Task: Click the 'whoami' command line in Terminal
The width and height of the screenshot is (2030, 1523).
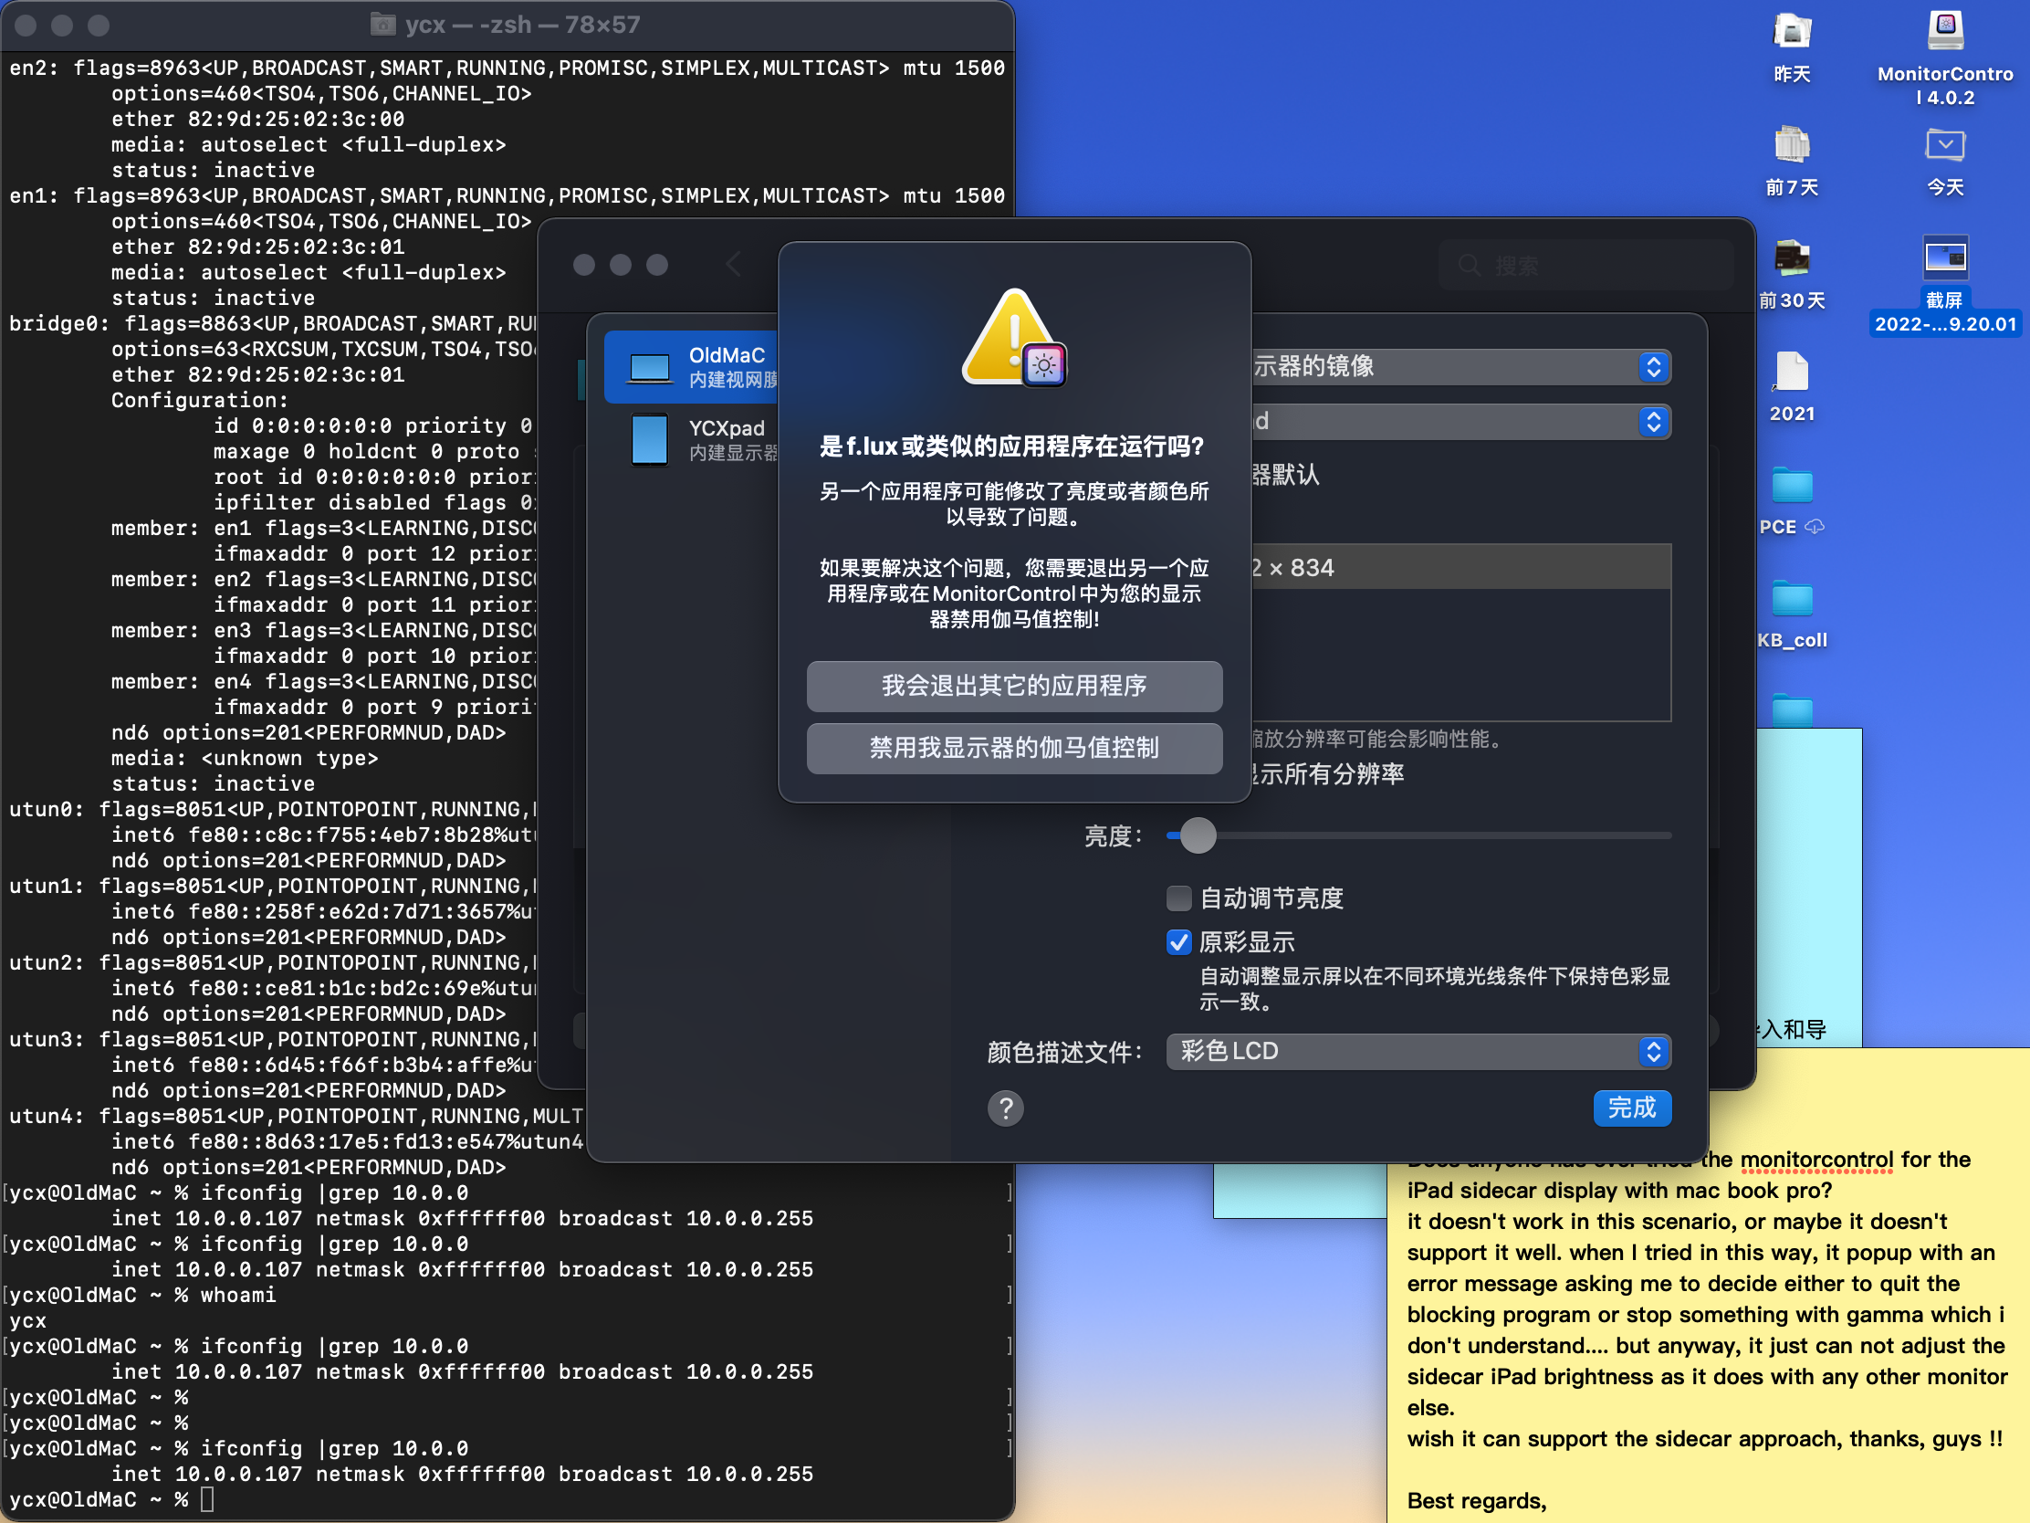Action: tap(142, 1296)
